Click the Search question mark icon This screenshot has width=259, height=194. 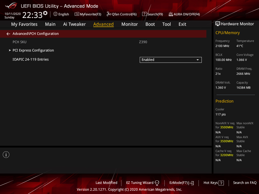click(144, 14)
